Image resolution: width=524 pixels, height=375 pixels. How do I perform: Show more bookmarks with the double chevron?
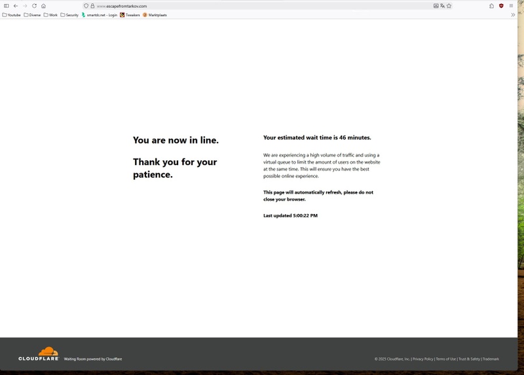click(x=513, y=15)
